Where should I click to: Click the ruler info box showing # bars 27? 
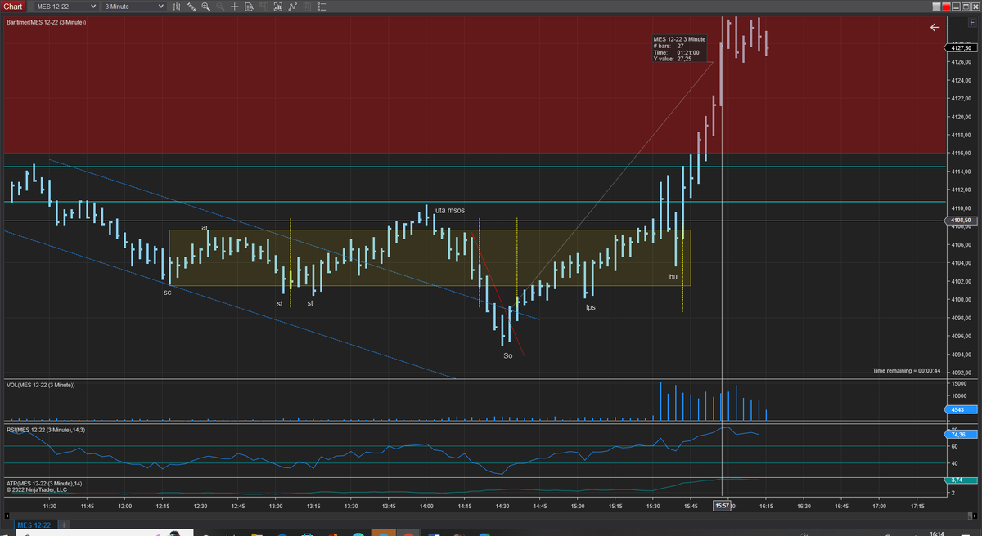coord(679,49)
